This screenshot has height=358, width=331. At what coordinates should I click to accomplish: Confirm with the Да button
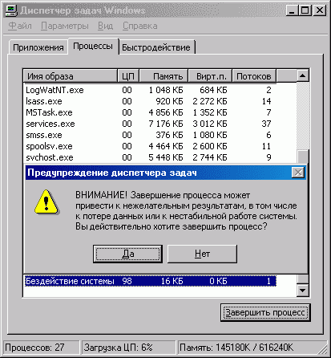(x=127, y=254)
